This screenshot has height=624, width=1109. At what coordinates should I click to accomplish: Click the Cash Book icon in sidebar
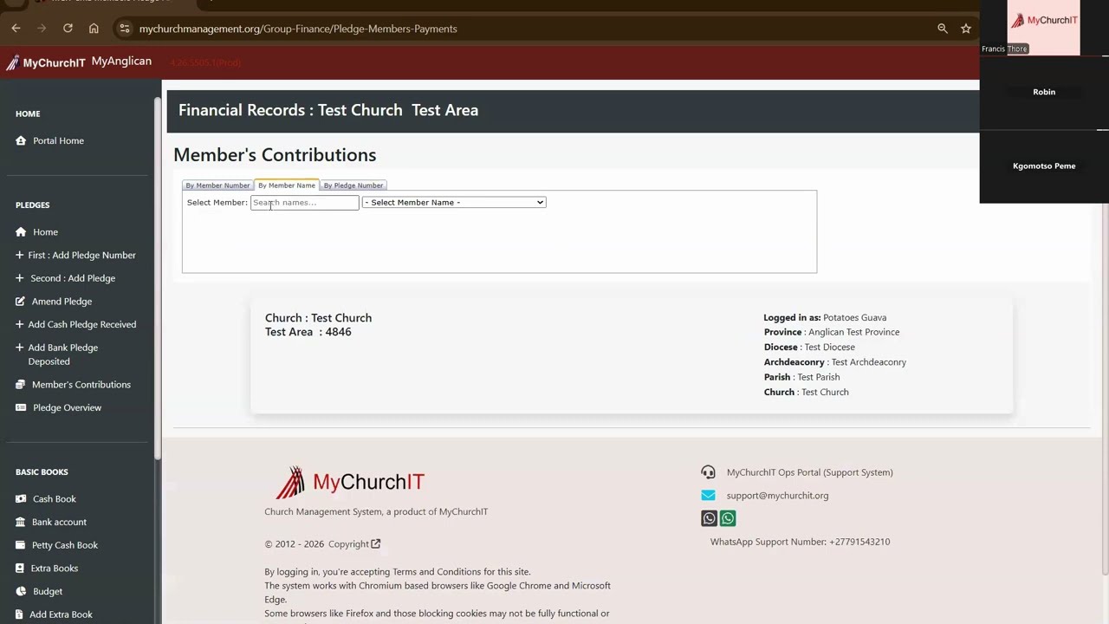(x=21, y=499)
